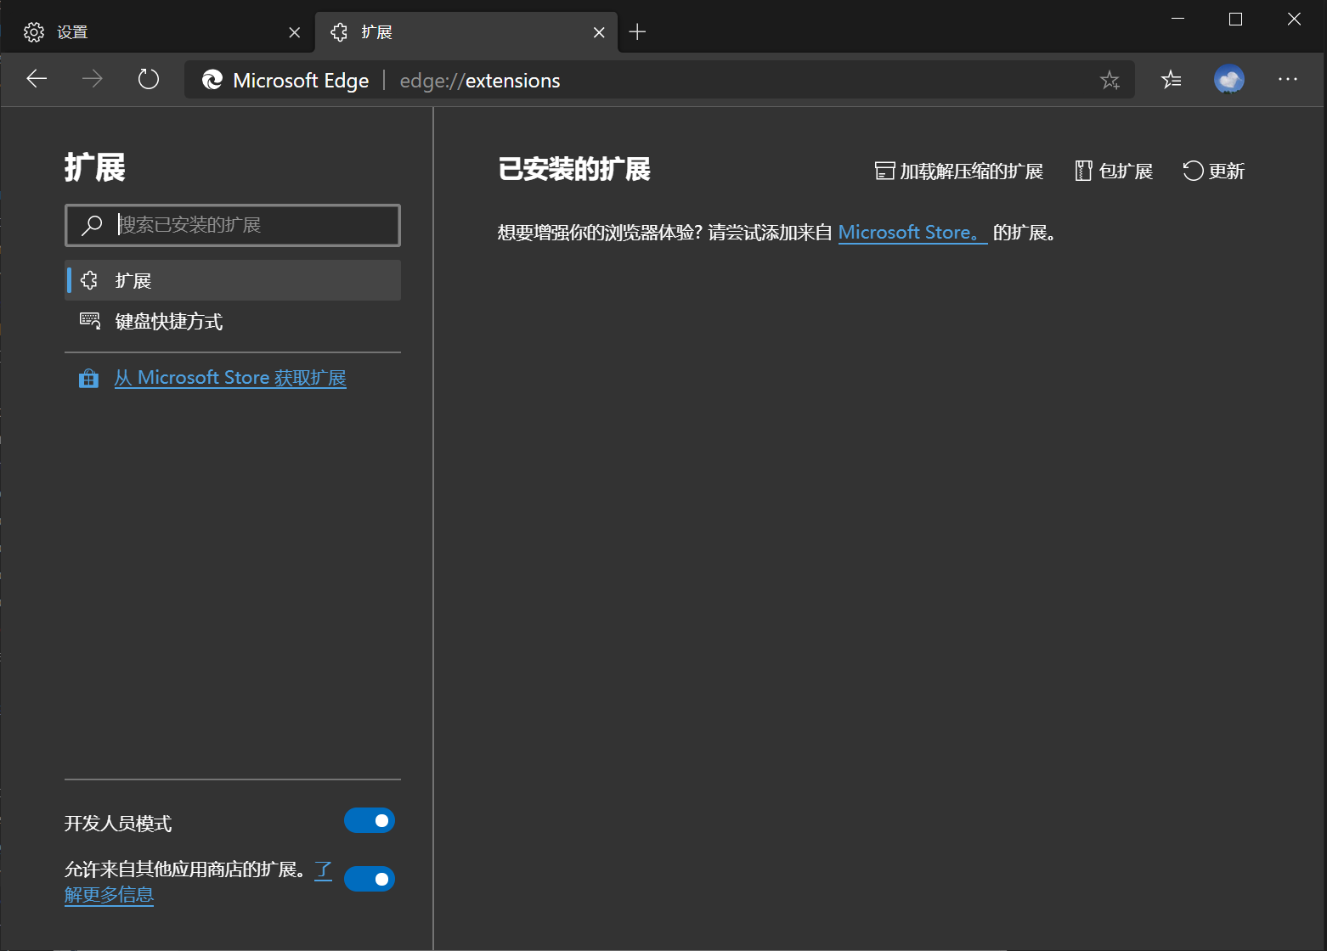The height and width of the screenshot is (951, 1327).
Task: Click the 开发人员模式 label
Action: tap(118, 824)
